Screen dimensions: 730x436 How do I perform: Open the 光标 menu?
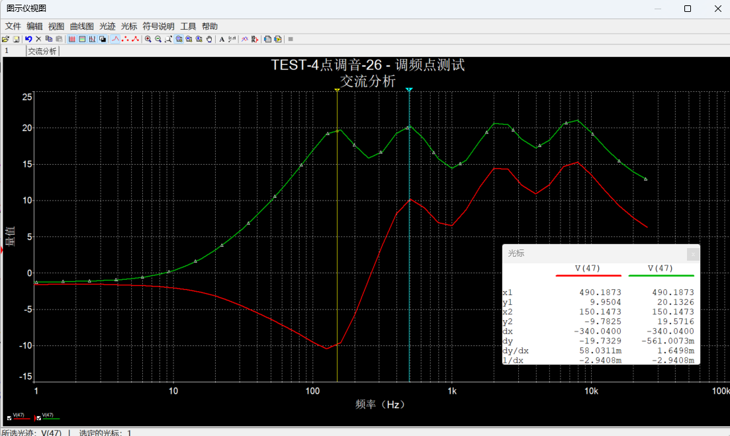(x=129, y=26)
